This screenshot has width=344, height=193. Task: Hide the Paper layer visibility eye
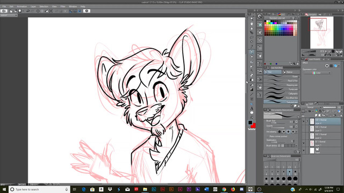pyautogui.click(x=304, y=151)
